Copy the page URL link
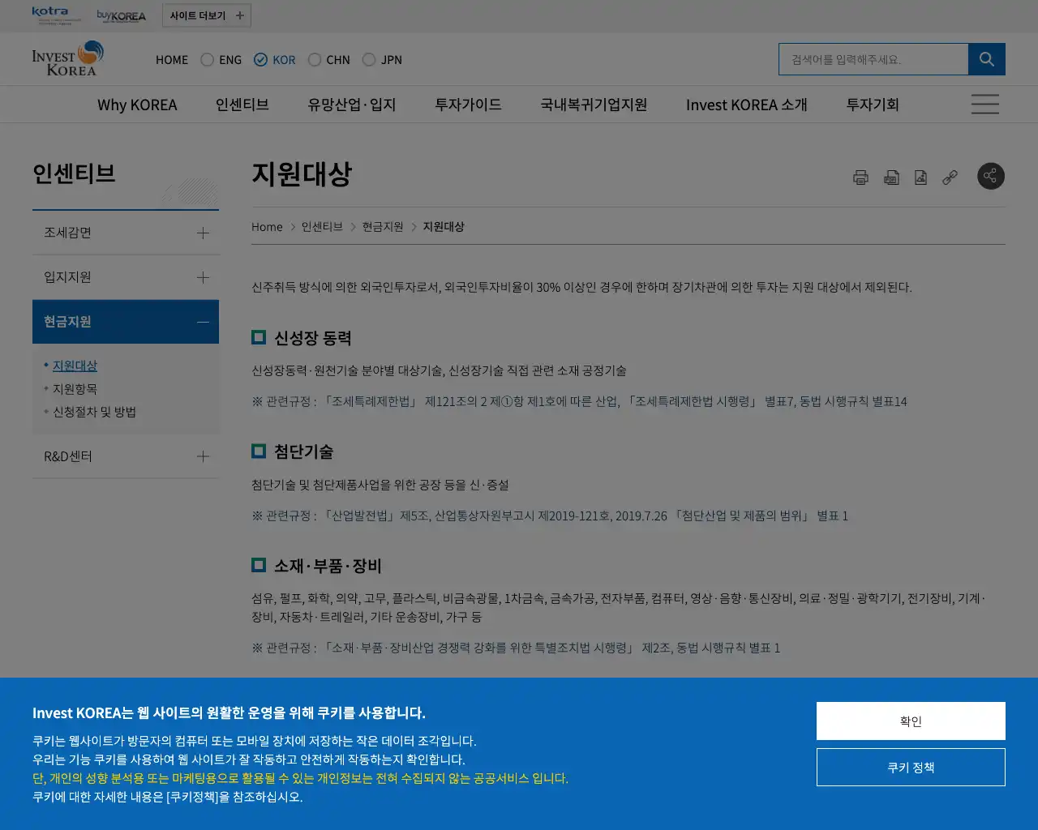This screenshot has width=1038, height=830. [x=950, y=177]
